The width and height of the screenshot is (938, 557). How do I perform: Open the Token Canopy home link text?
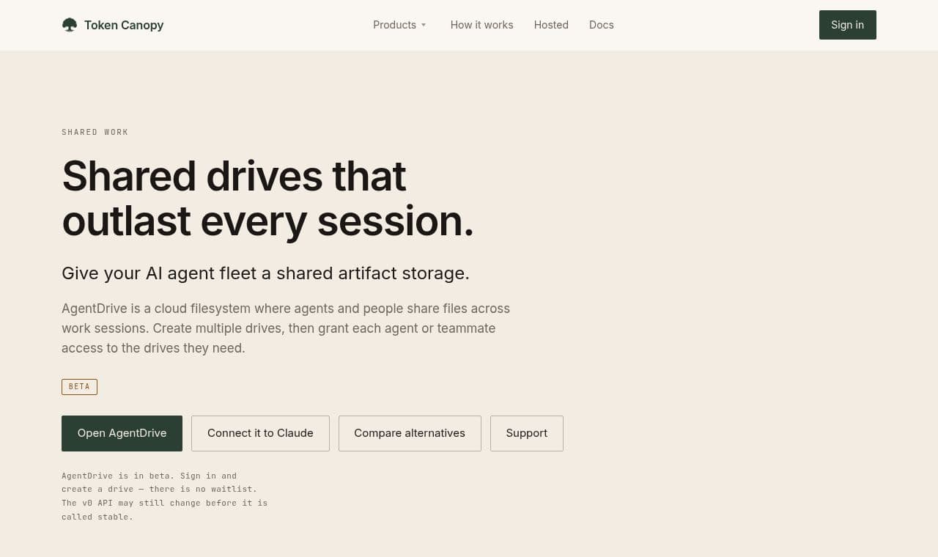[x=124, y=25]
